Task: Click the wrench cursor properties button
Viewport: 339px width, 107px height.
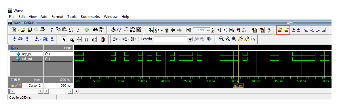Action: pyautogui.click(x=16, y=85)
